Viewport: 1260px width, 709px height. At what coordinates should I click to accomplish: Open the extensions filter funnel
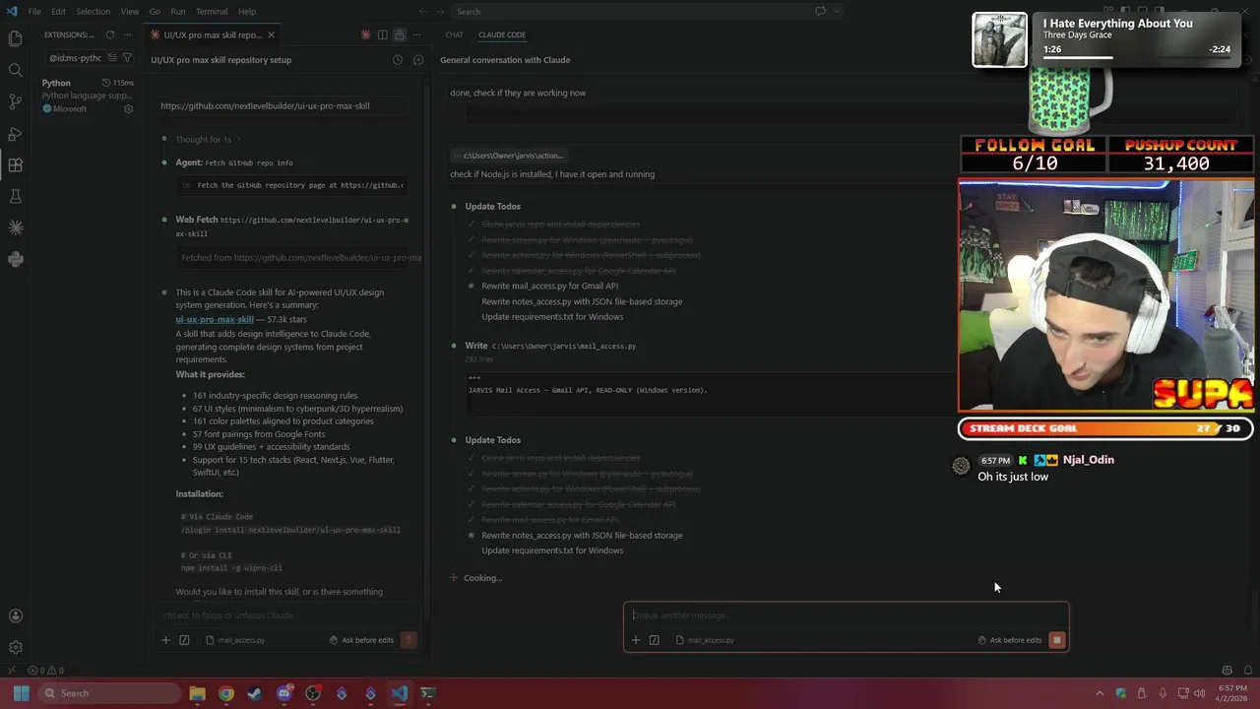coord(127,58)
